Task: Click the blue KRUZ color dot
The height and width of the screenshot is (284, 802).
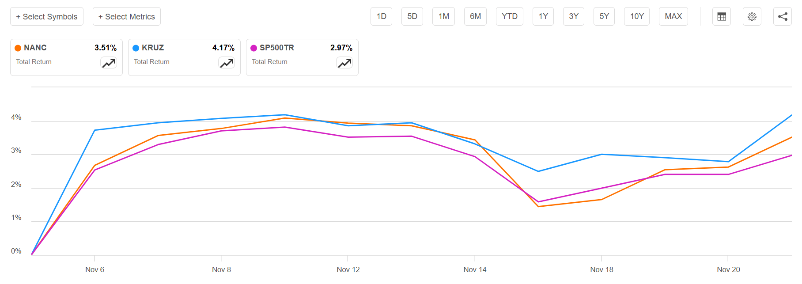Action: coord(136,47)
